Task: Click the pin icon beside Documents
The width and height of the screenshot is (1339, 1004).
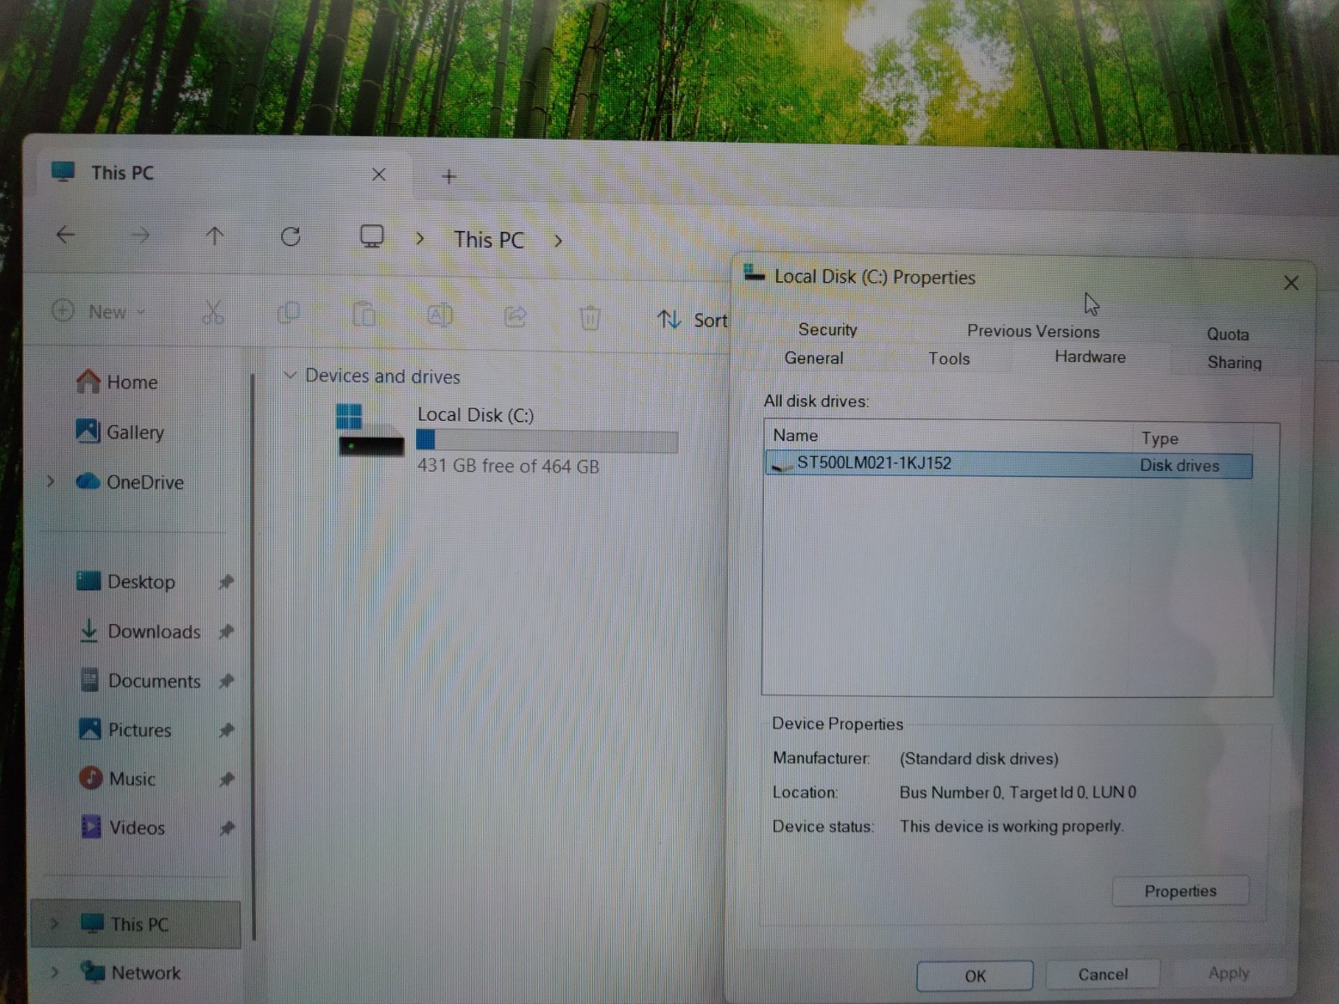Action: coord(226,681)
